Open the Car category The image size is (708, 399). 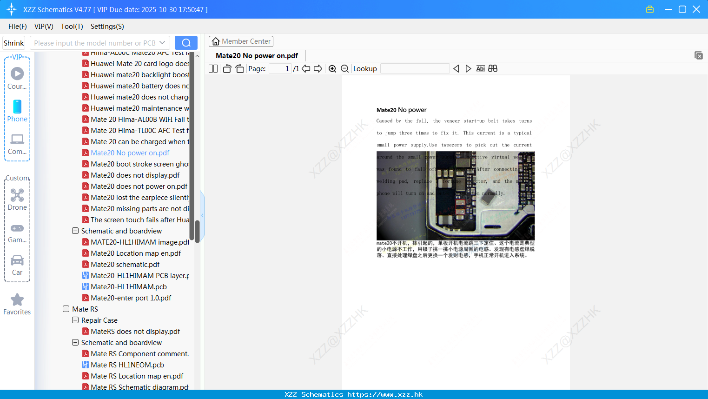(17, 266)
